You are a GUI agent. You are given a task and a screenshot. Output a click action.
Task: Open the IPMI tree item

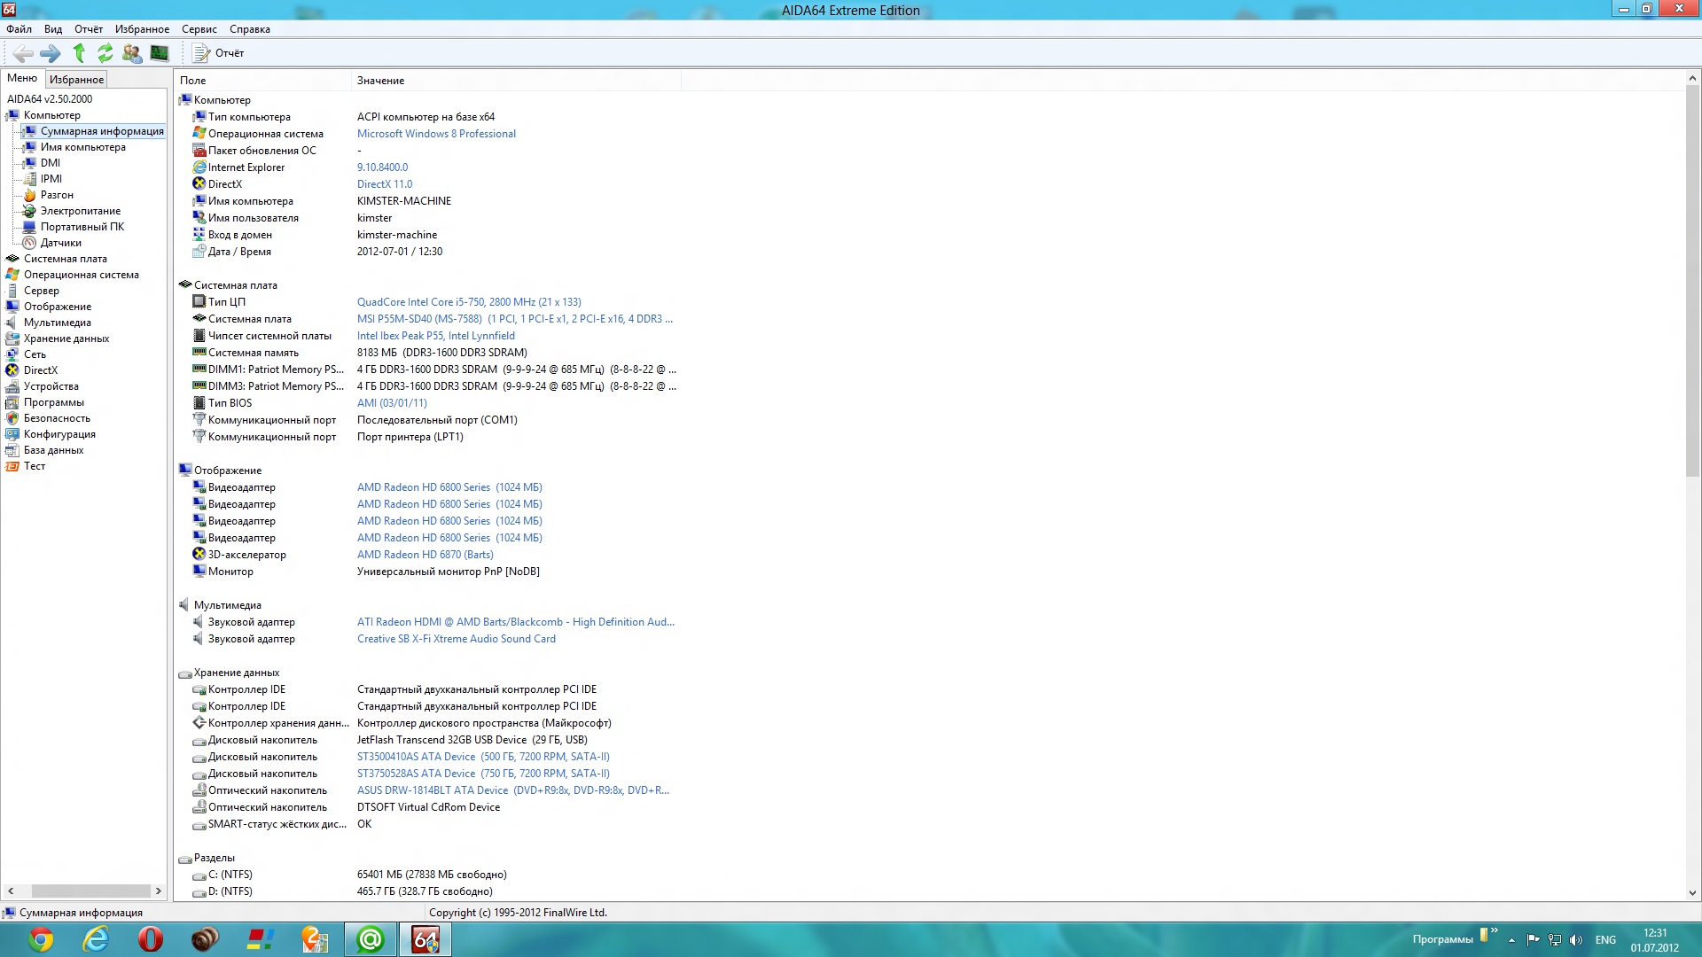click(51, 179)
